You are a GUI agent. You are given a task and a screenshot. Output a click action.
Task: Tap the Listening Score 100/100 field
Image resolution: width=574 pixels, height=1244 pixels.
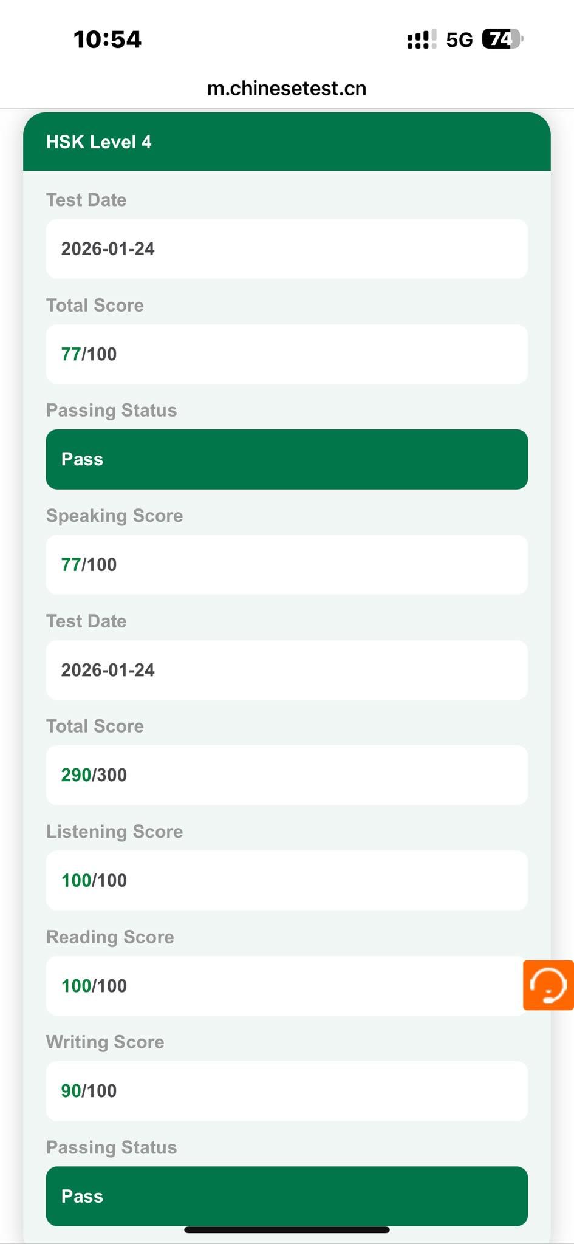pos(287,880)
